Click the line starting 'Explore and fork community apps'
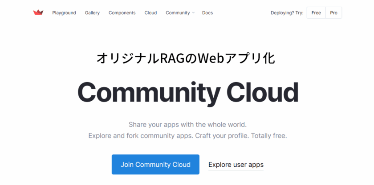 187,136
